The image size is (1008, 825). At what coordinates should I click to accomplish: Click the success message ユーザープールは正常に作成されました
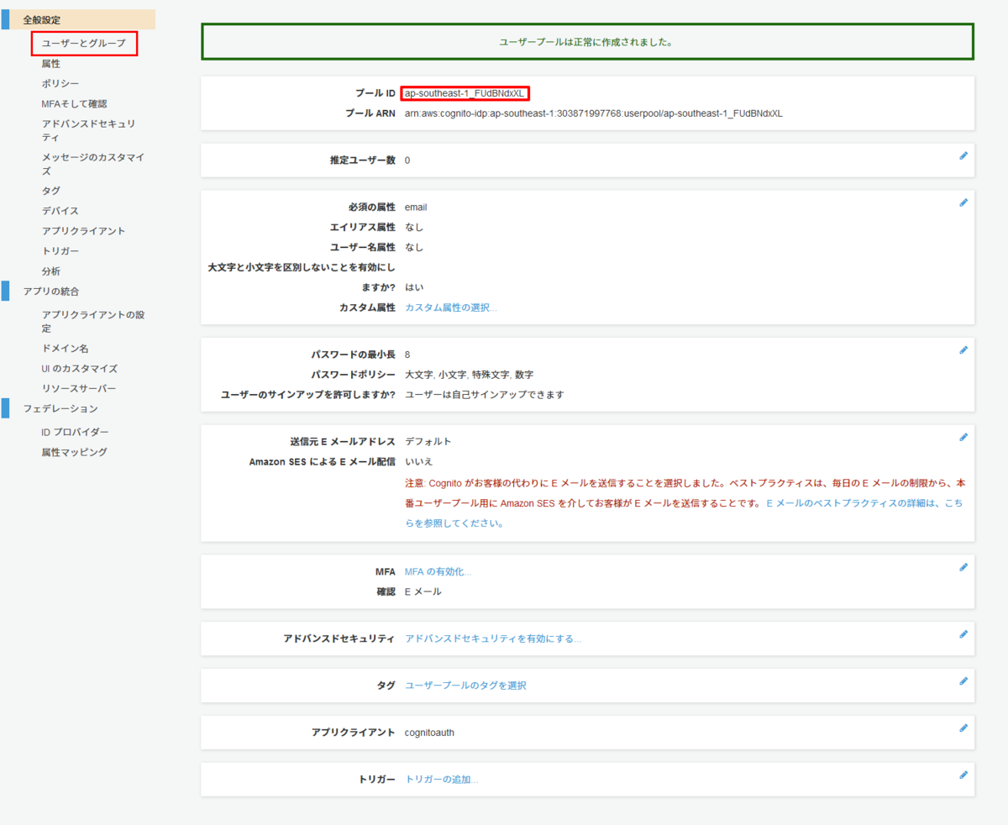click(x=587, y=42)
